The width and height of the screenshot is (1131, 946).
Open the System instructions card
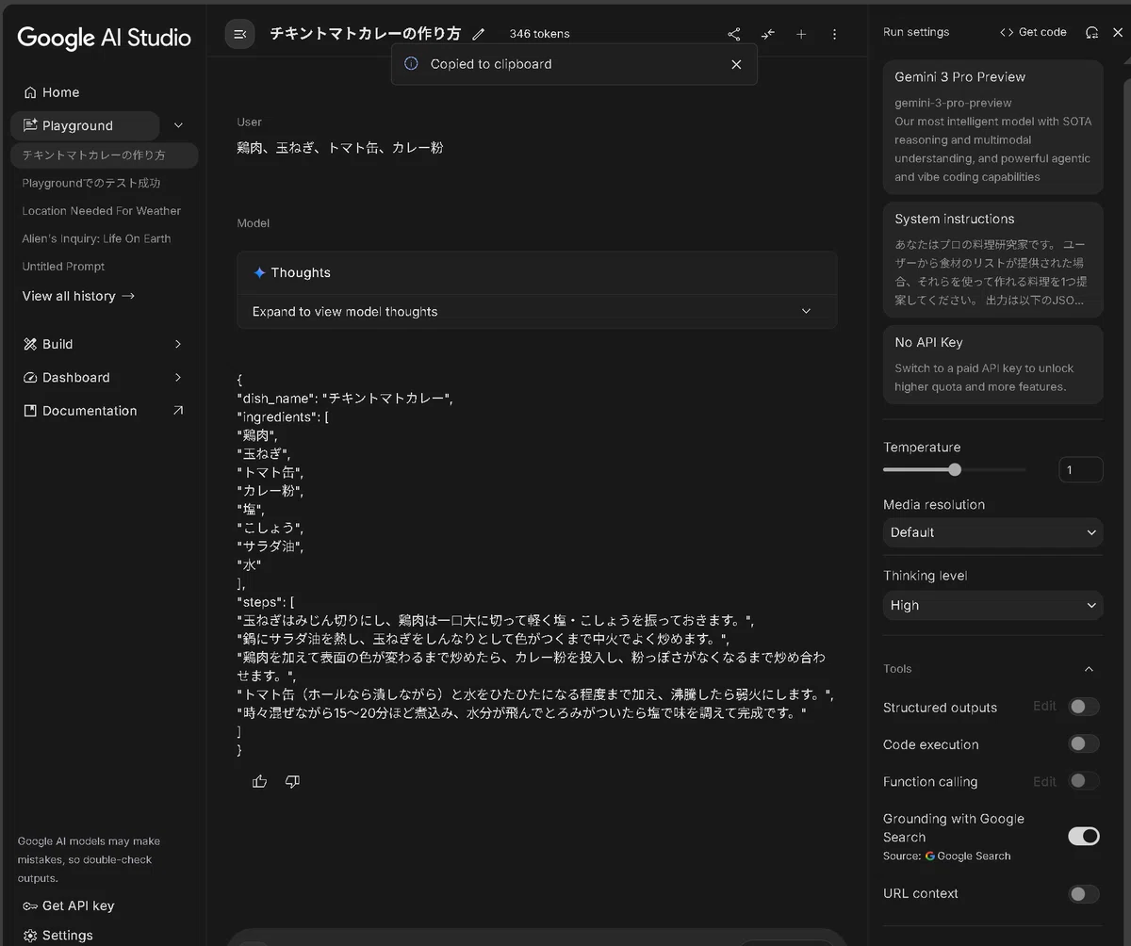[x=993, y=260]
